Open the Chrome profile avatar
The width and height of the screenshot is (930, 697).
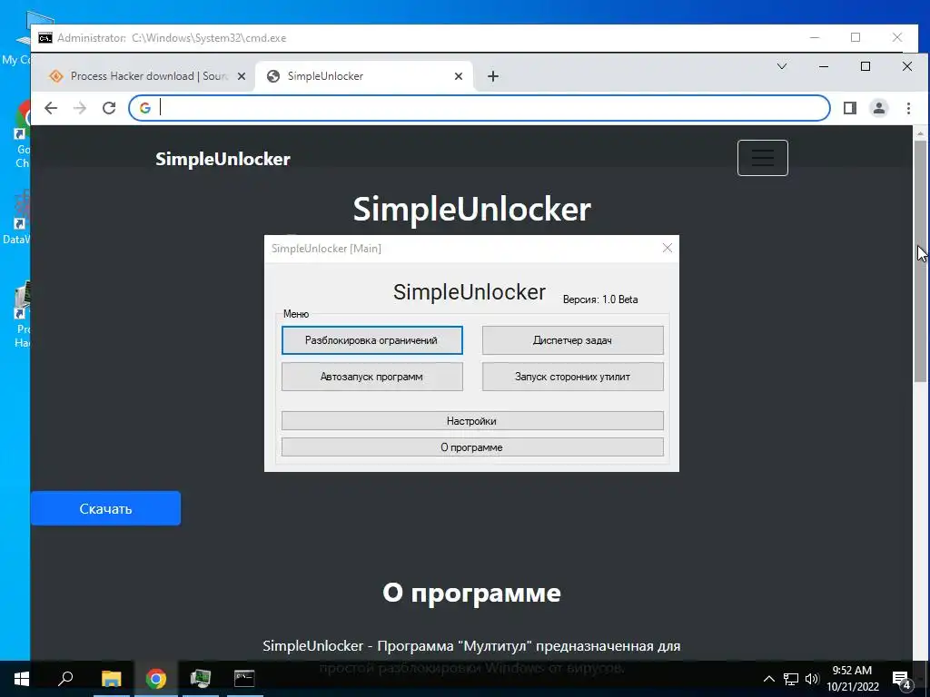(x=879, y=108)
